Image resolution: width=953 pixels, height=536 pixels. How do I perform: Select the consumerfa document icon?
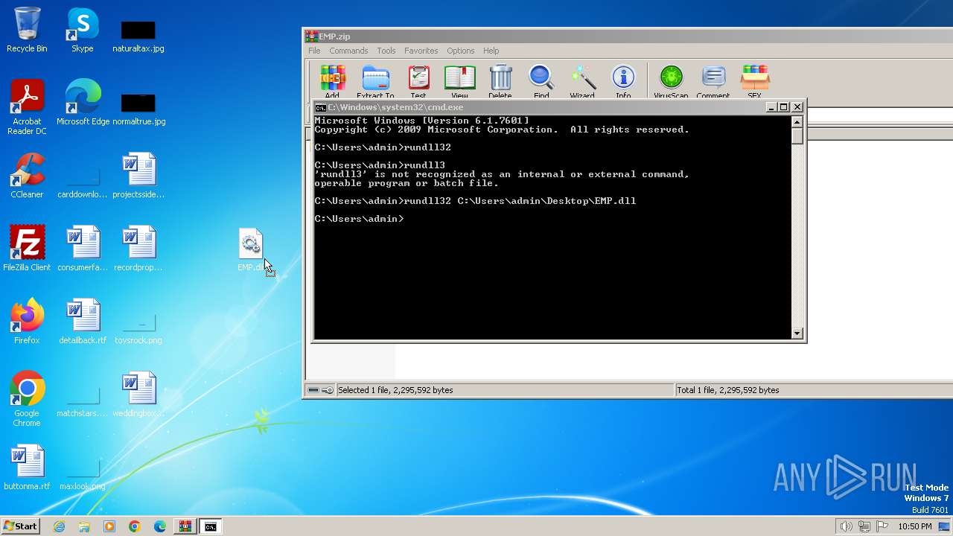point(83,249)
